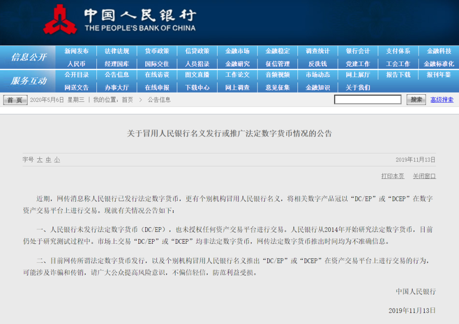Click 公告信息 in the breadcrumb path

point(159,100)
